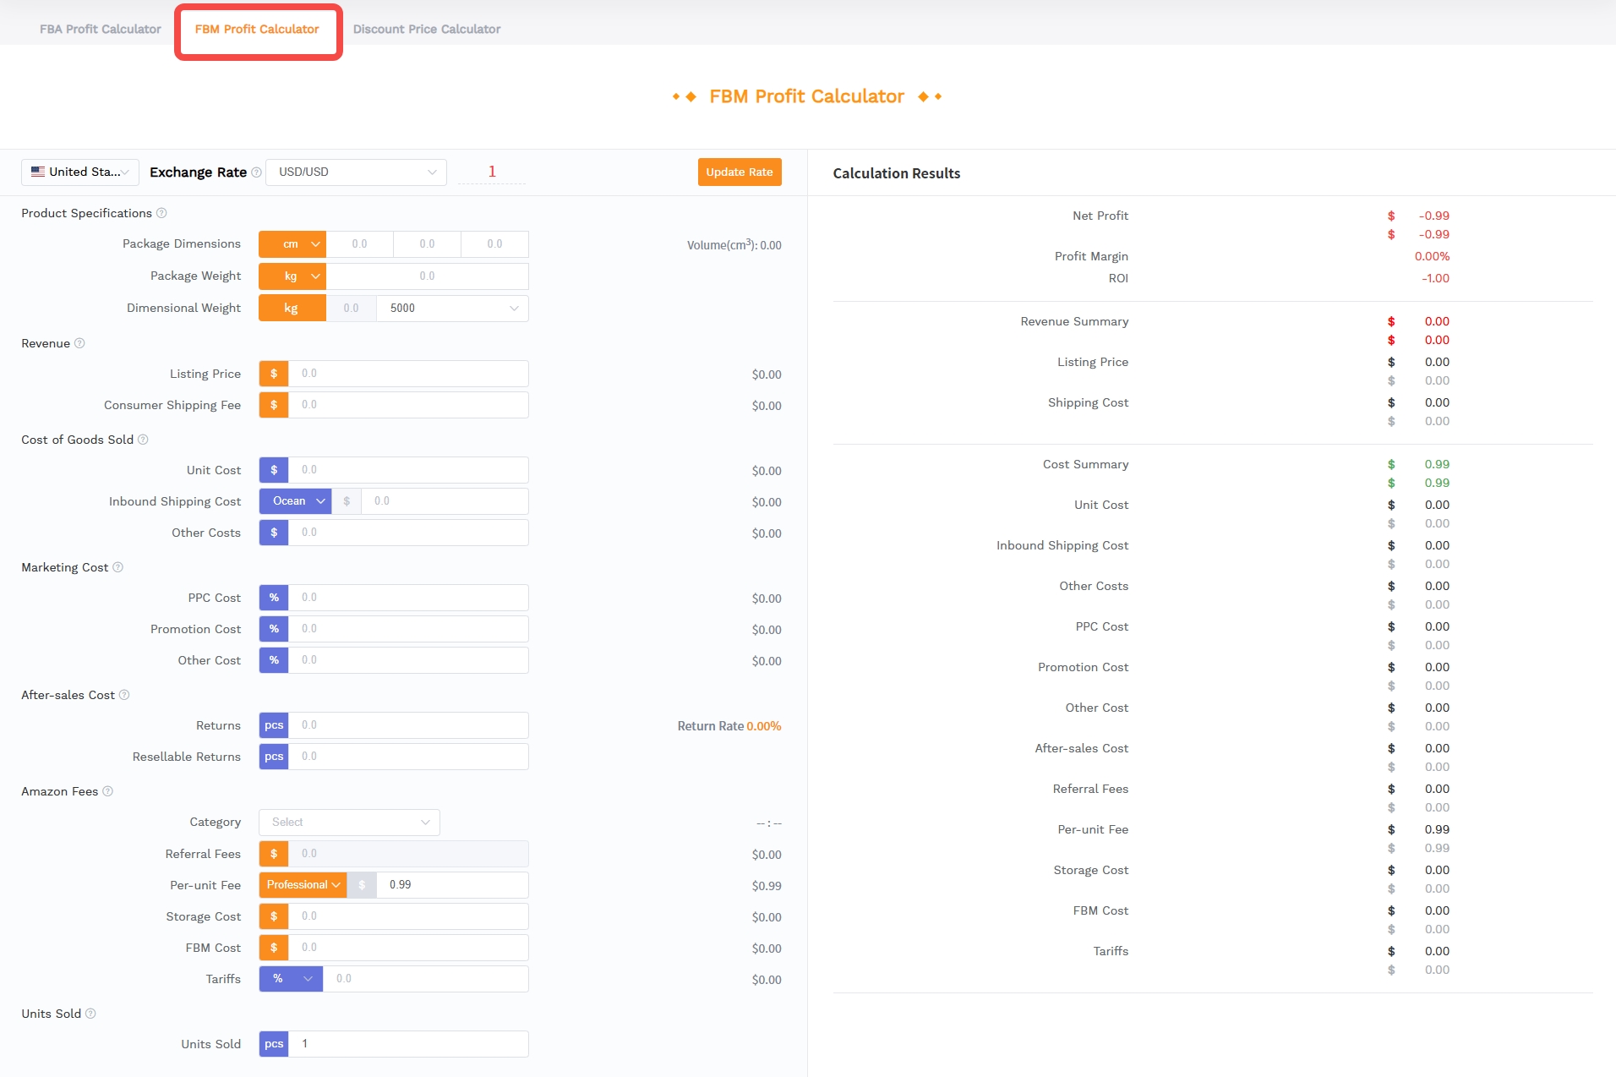Click the pcs badge for Returns
Screen dimensions: 1616x1077
pyautogui.click(x=274, y=725)
